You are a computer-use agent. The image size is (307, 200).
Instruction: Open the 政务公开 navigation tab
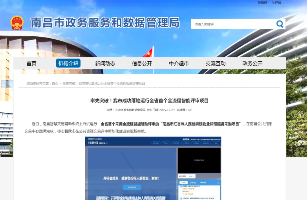(252, 63)
